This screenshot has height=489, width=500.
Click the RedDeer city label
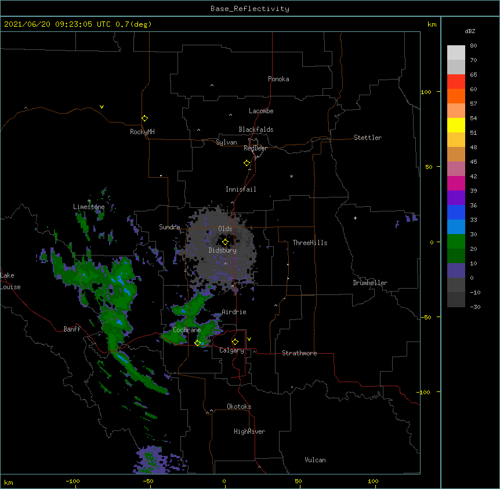coord(255,148)
